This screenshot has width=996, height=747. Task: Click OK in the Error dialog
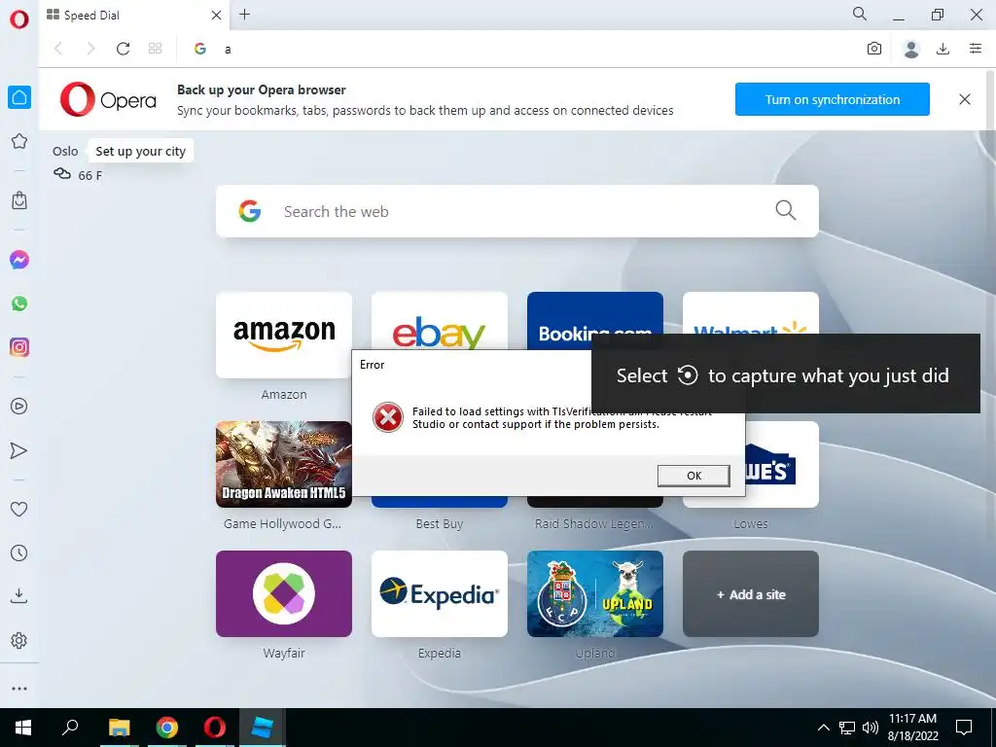tap(694, 476)
